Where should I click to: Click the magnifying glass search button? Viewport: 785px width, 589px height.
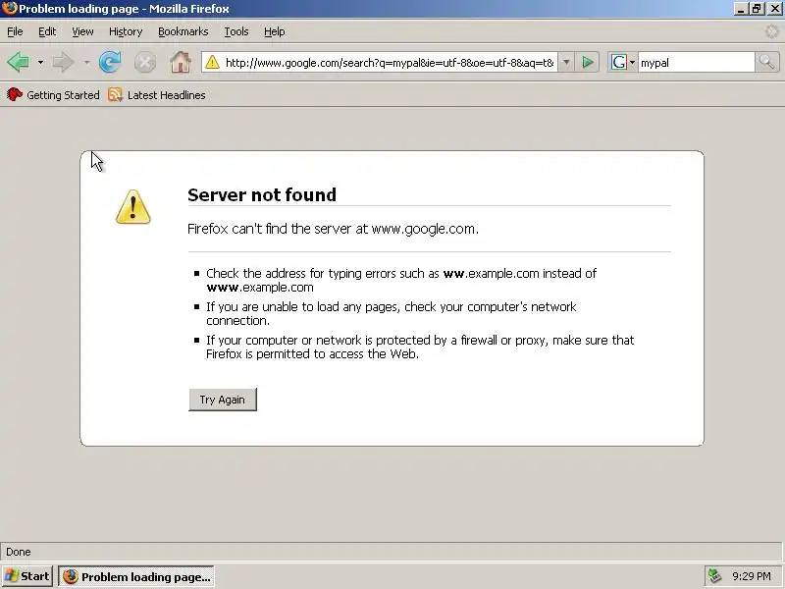[767, 63]
